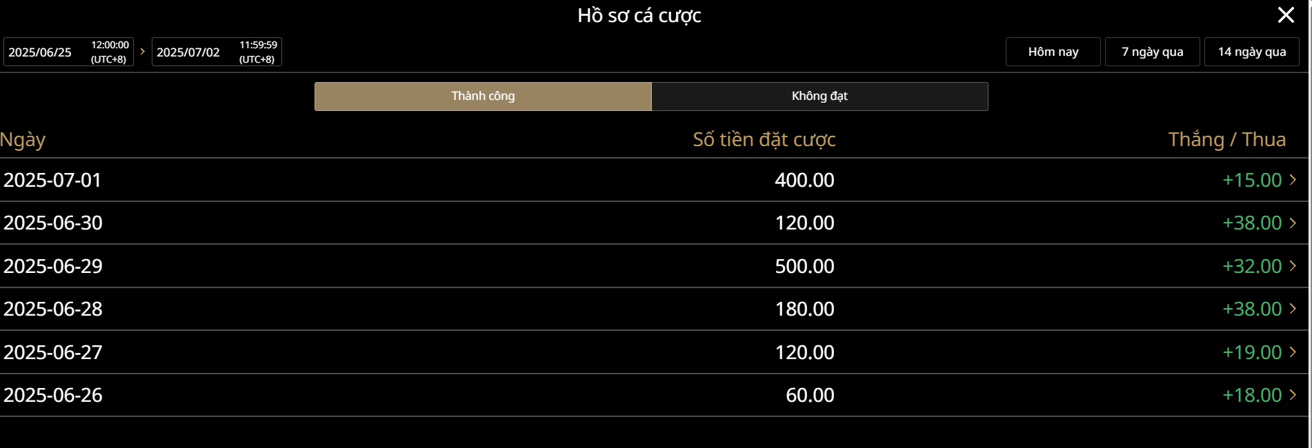Expand the 2025-06-29 row chevron
The width and height of the screenshot is (1312, 448).
tap(1293, 266)
